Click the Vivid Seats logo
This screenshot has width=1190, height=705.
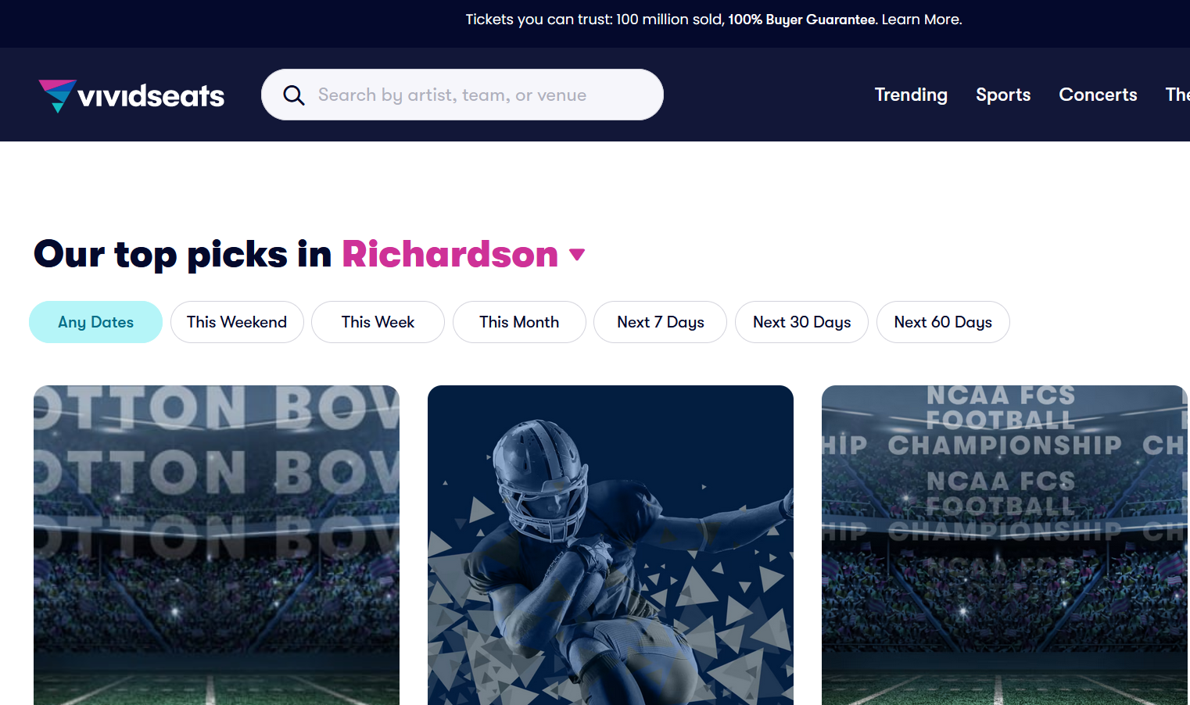click(x=131, y=95)
